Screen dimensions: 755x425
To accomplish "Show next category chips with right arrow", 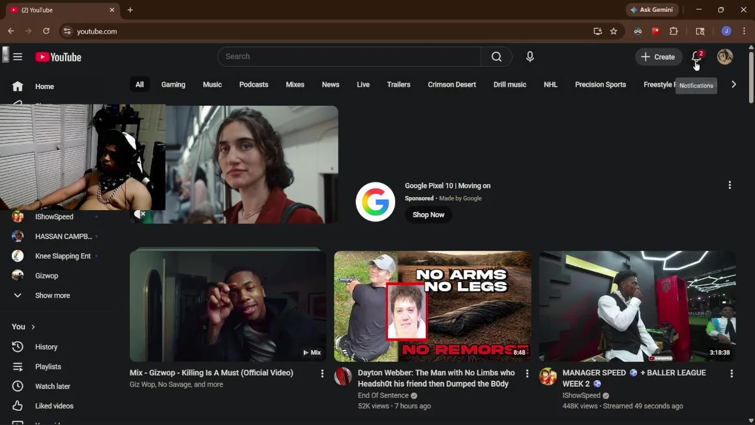I will tap(733, 84).
